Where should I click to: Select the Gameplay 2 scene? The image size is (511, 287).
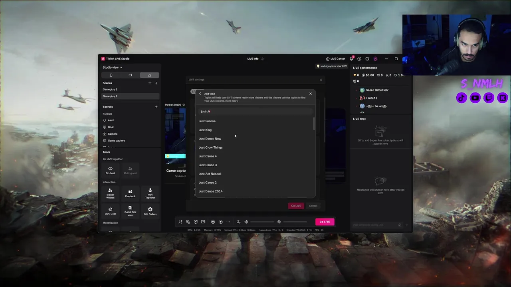pos(131,96)
